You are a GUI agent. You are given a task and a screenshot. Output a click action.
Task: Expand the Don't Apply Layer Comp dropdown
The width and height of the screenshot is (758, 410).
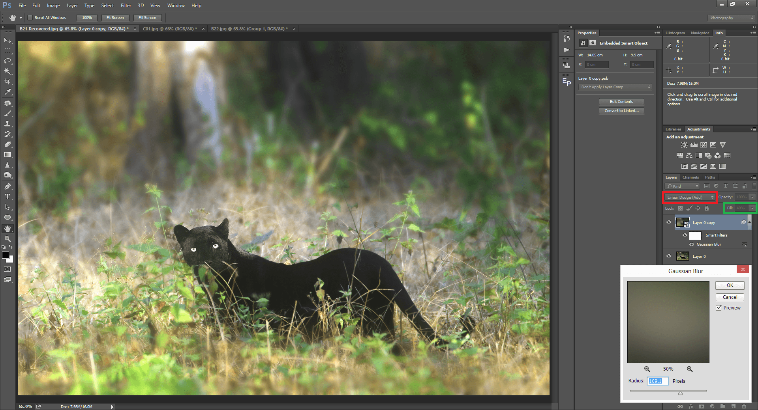point(615,87)
